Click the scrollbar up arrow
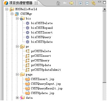107x102 pixels. 105,9
